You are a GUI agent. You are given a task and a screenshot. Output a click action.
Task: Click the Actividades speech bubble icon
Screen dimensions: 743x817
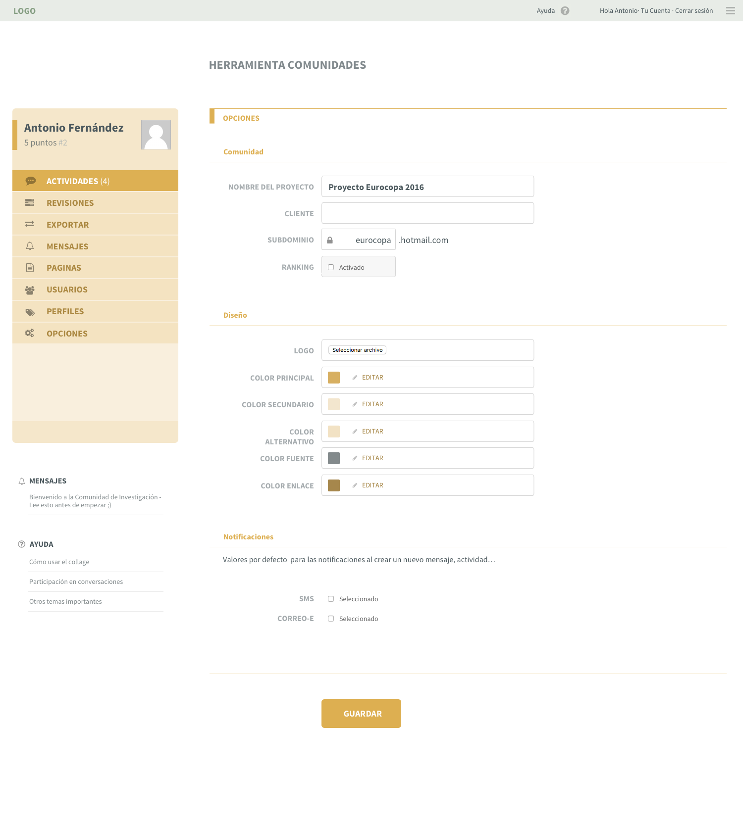(30, 181)
